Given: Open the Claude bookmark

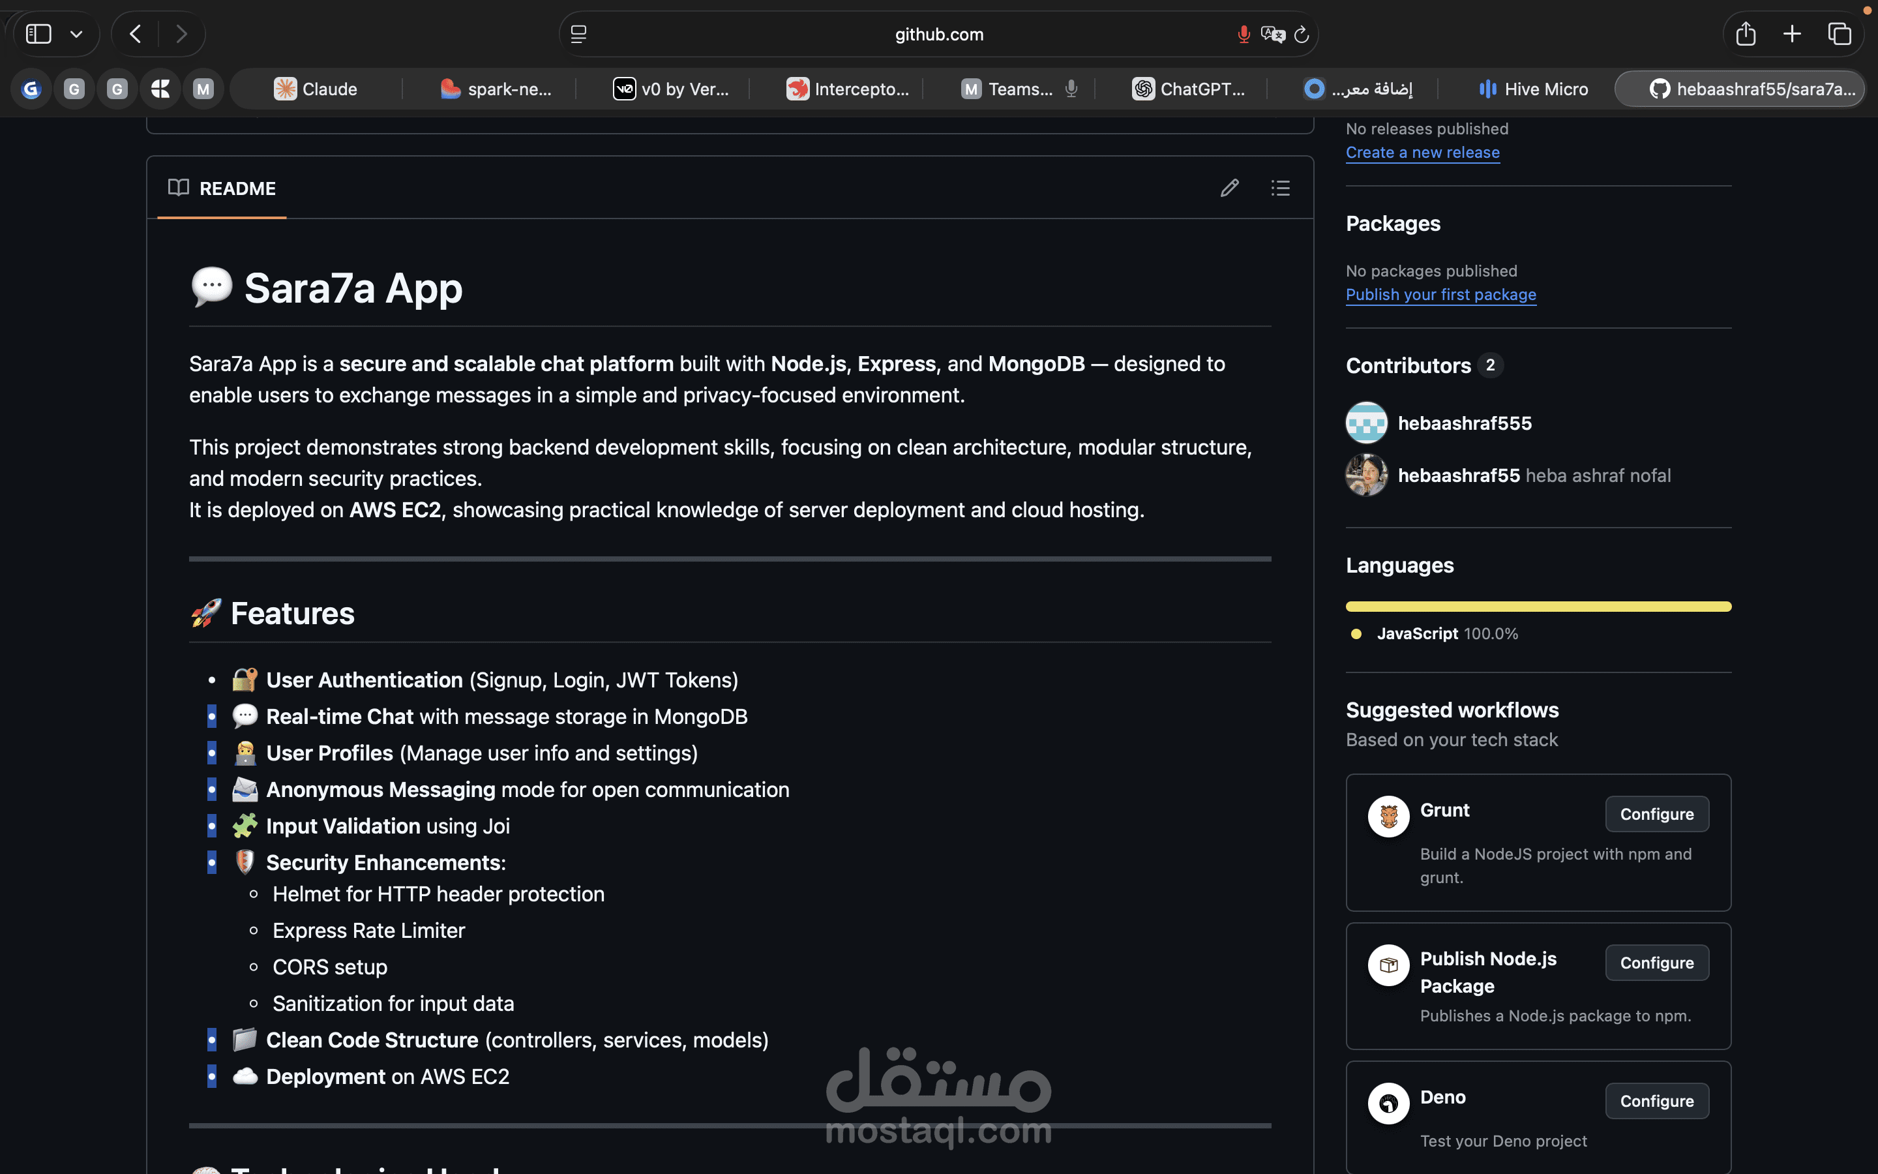Looking at the screenshot, I should click(318, 89).
